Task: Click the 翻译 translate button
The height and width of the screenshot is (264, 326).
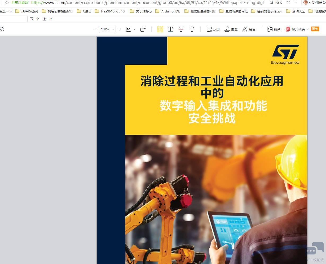Action: 274,29
